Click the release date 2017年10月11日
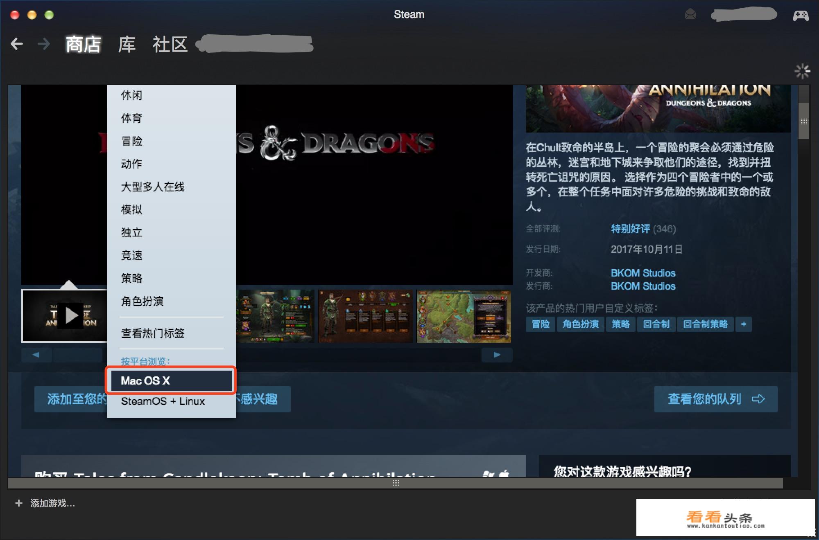 tap(647, 249)
